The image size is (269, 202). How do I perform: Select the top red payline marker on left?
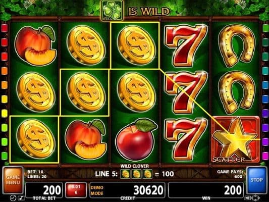(x=5, y=28)
